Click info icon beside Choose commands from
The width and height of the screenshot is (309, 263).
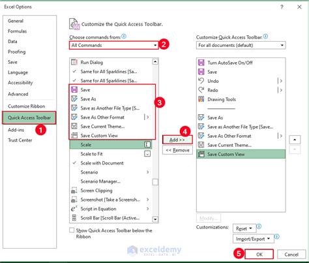pyautogui.click(x=124, y=37)
